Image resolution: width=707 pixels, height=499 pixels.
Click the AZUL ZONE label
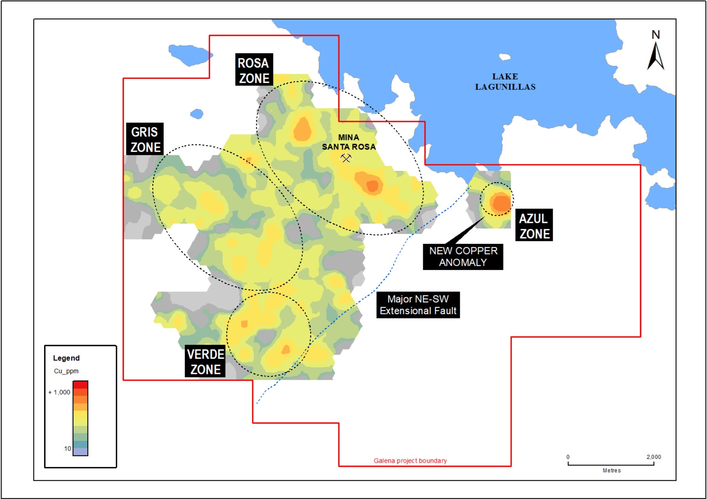[534, 226]
